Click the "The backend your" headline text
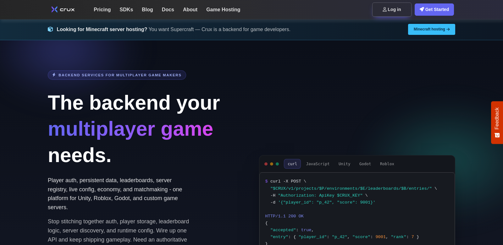 click(x=134, y=103)
